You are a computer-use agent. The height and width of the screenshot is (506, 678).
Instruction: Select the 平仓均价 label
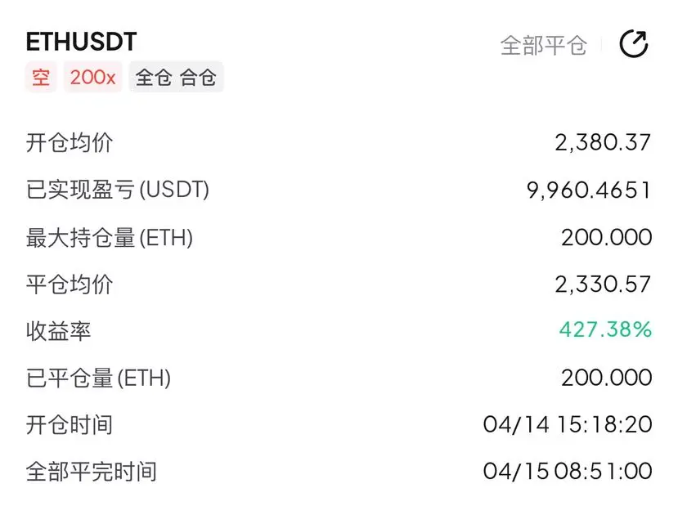(x=70, y=284)
